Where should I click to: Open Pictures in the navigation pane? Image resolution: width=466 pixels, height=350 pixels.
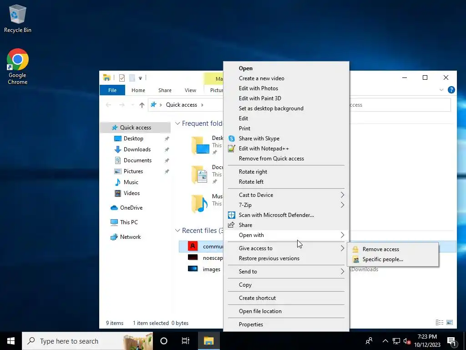(133, 171)
